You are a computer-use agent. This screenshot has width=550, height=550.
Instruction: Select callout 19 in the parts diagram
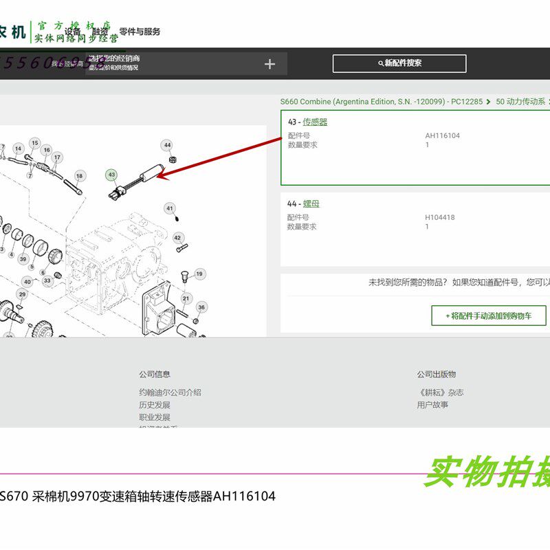pyautogui.click(x=199, y=274)
